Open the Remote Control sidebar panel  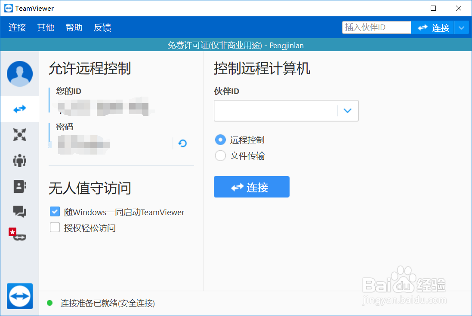pyautogui.click(x=19, y=109)
